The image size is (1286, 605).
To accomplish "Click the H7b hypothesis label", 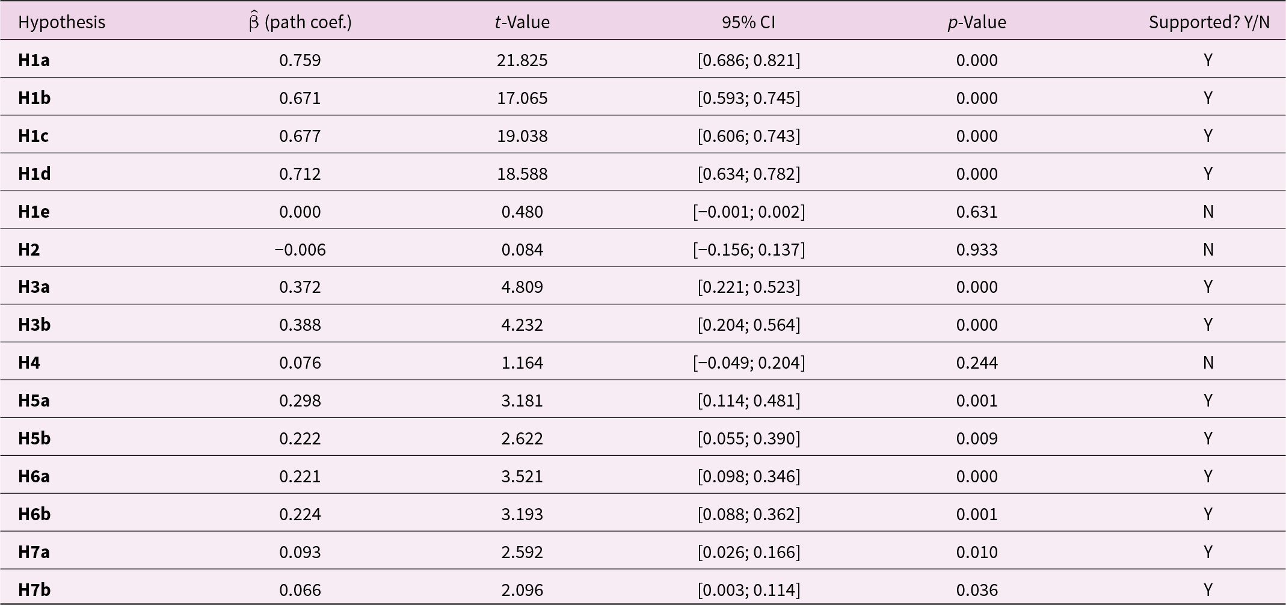I will 34,590.
